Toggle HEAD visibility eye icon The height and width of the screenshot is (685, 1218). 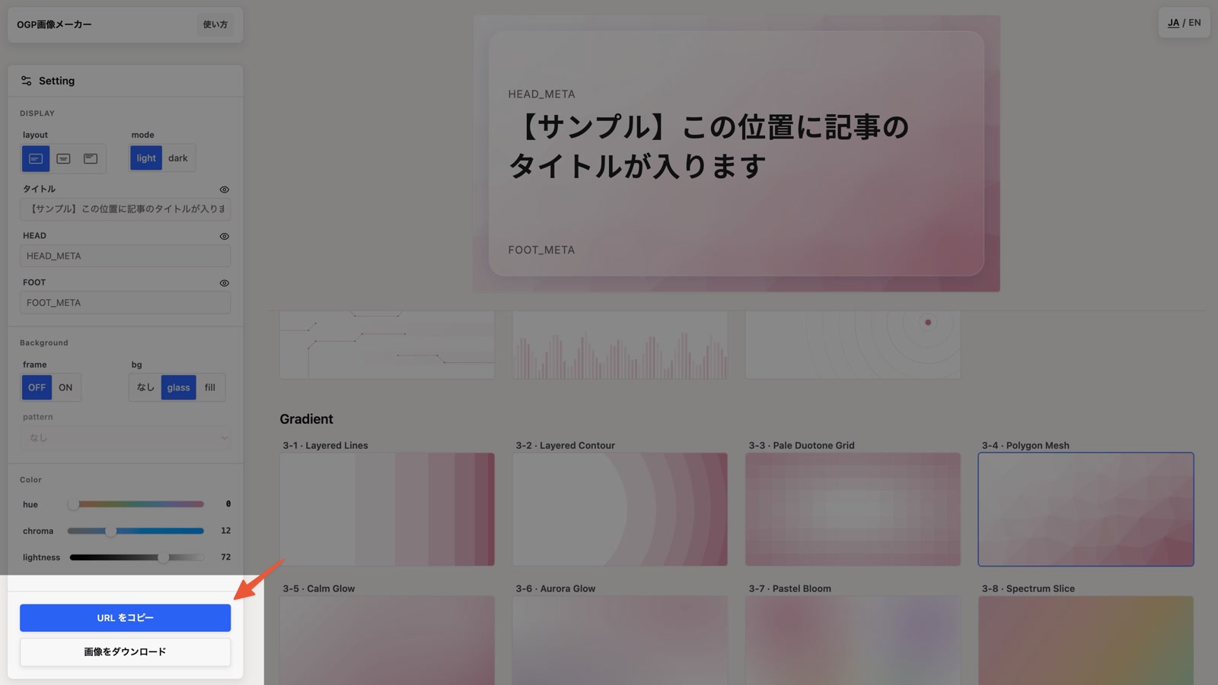[x=224, y=237]
